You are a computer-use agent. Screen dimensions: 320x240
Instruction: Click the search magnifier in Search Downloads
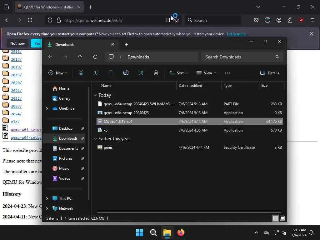(277, 57)
